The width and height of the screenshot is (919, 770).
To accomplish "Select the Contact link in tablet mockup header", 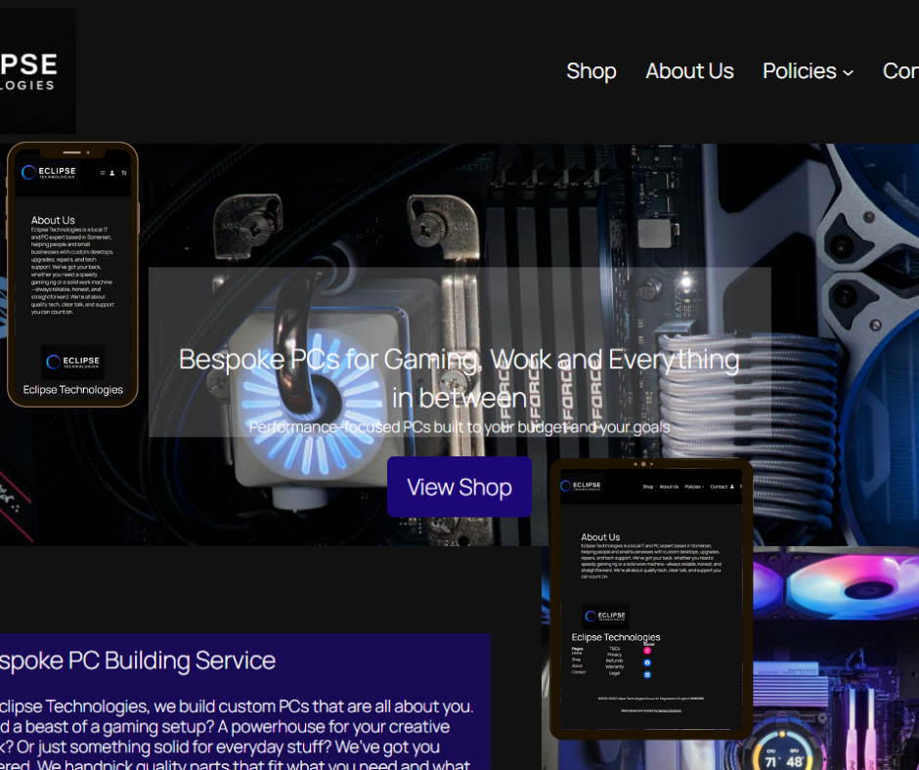I will [720, 487].
